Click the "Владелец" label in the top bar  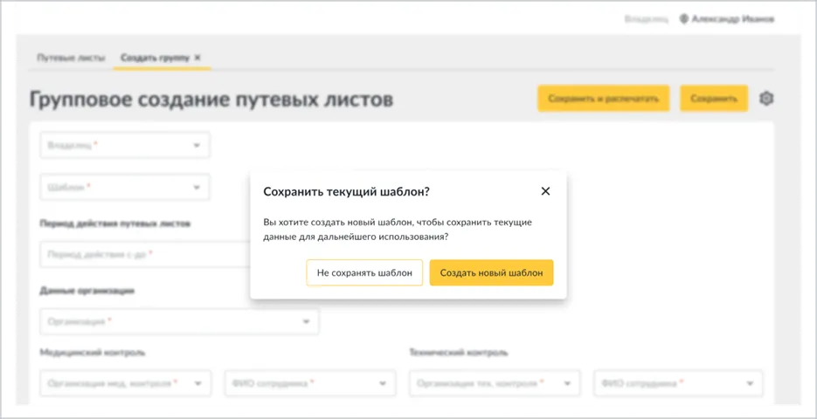[x=647, y=19]
